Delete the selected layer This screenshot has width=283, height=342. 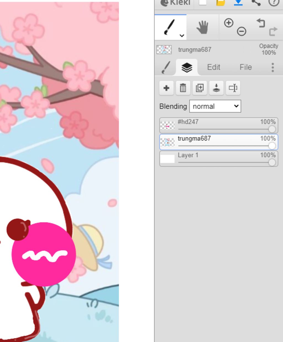[183, 88]
